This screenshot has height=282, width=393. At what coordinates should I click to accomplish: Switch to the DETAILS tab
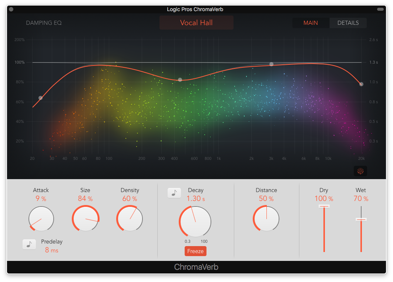pyautogui.click(x=348, y=23)
